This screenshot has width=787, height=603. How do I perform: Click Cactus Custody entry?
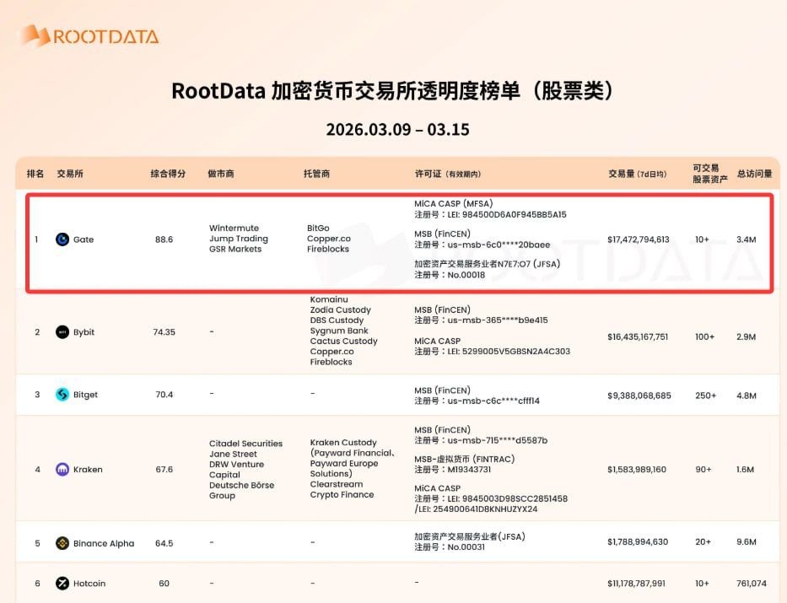click(344, 341)
